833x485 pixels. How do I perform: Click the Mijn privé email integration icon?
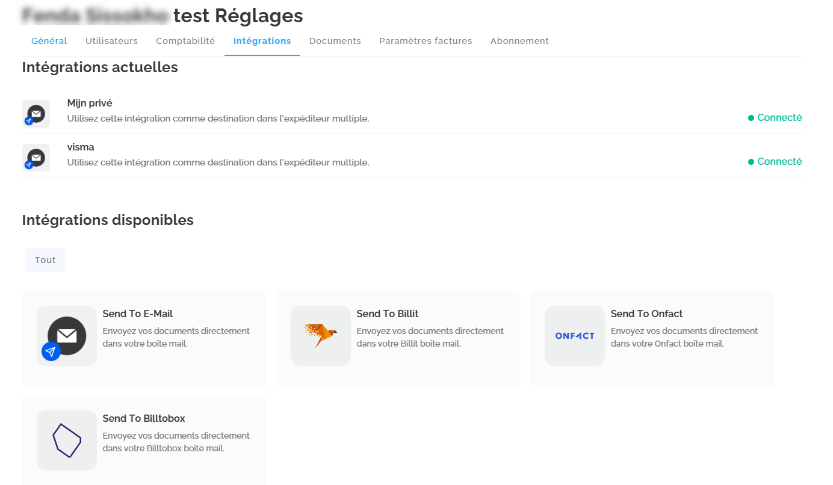click(36, 114)
